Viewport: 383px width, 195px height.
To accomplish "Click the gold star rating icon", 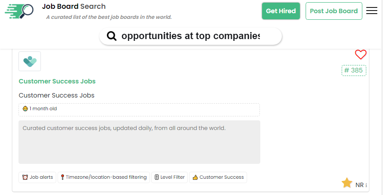I will point(347,183).
